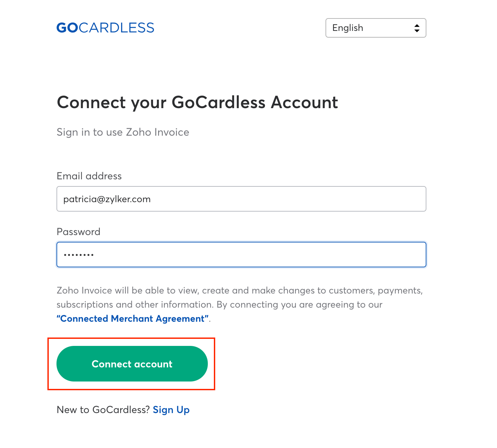Image resolution: width=497 pixels, height=448 pixels.
Task: Click the language selector stepper arrows
Action: point(417,28)
